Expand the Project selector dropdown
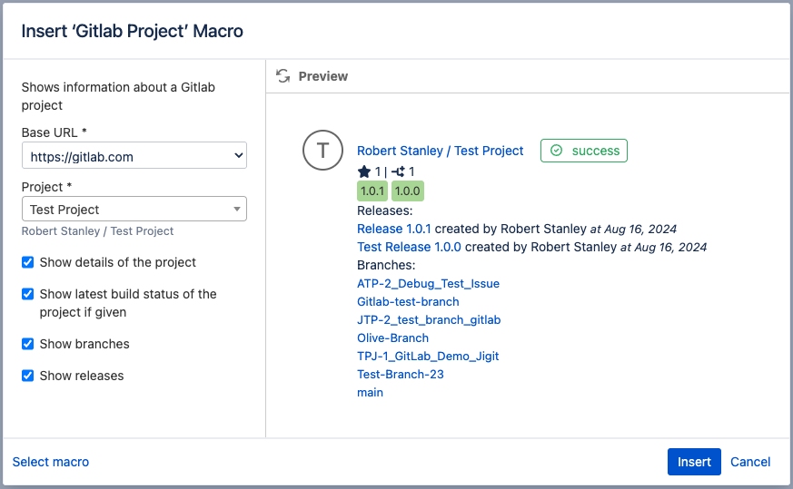Image resolution: width=793 pixels, height=489 pixels. pyautogui.click(x=134, y=209)
